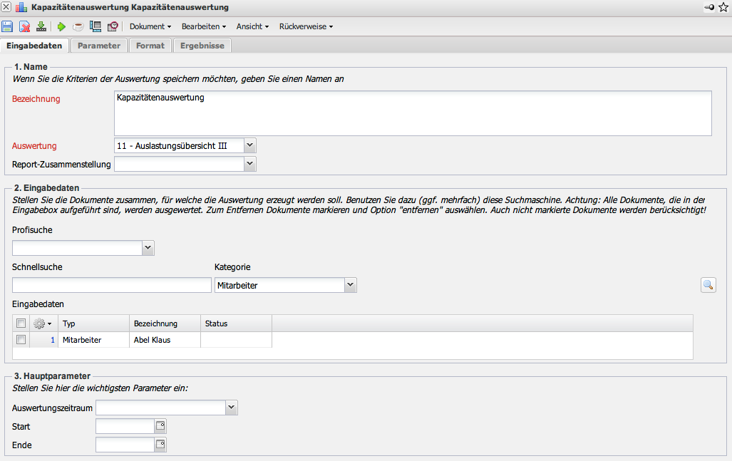Open the Rückverweise menu
732x461 pixels.
coord(306,26)
